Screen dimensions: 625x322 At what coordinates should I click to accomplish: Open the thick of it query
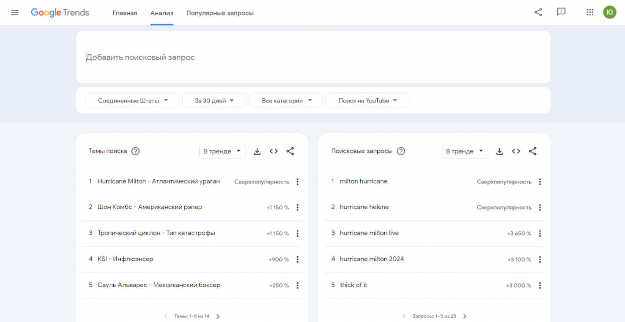pos(353,285)
